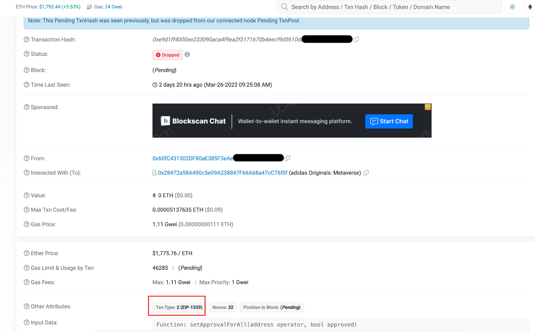Screen dimensions: 535x332
Task: Click the help icon next to From
Action: [x=26, y=158]
